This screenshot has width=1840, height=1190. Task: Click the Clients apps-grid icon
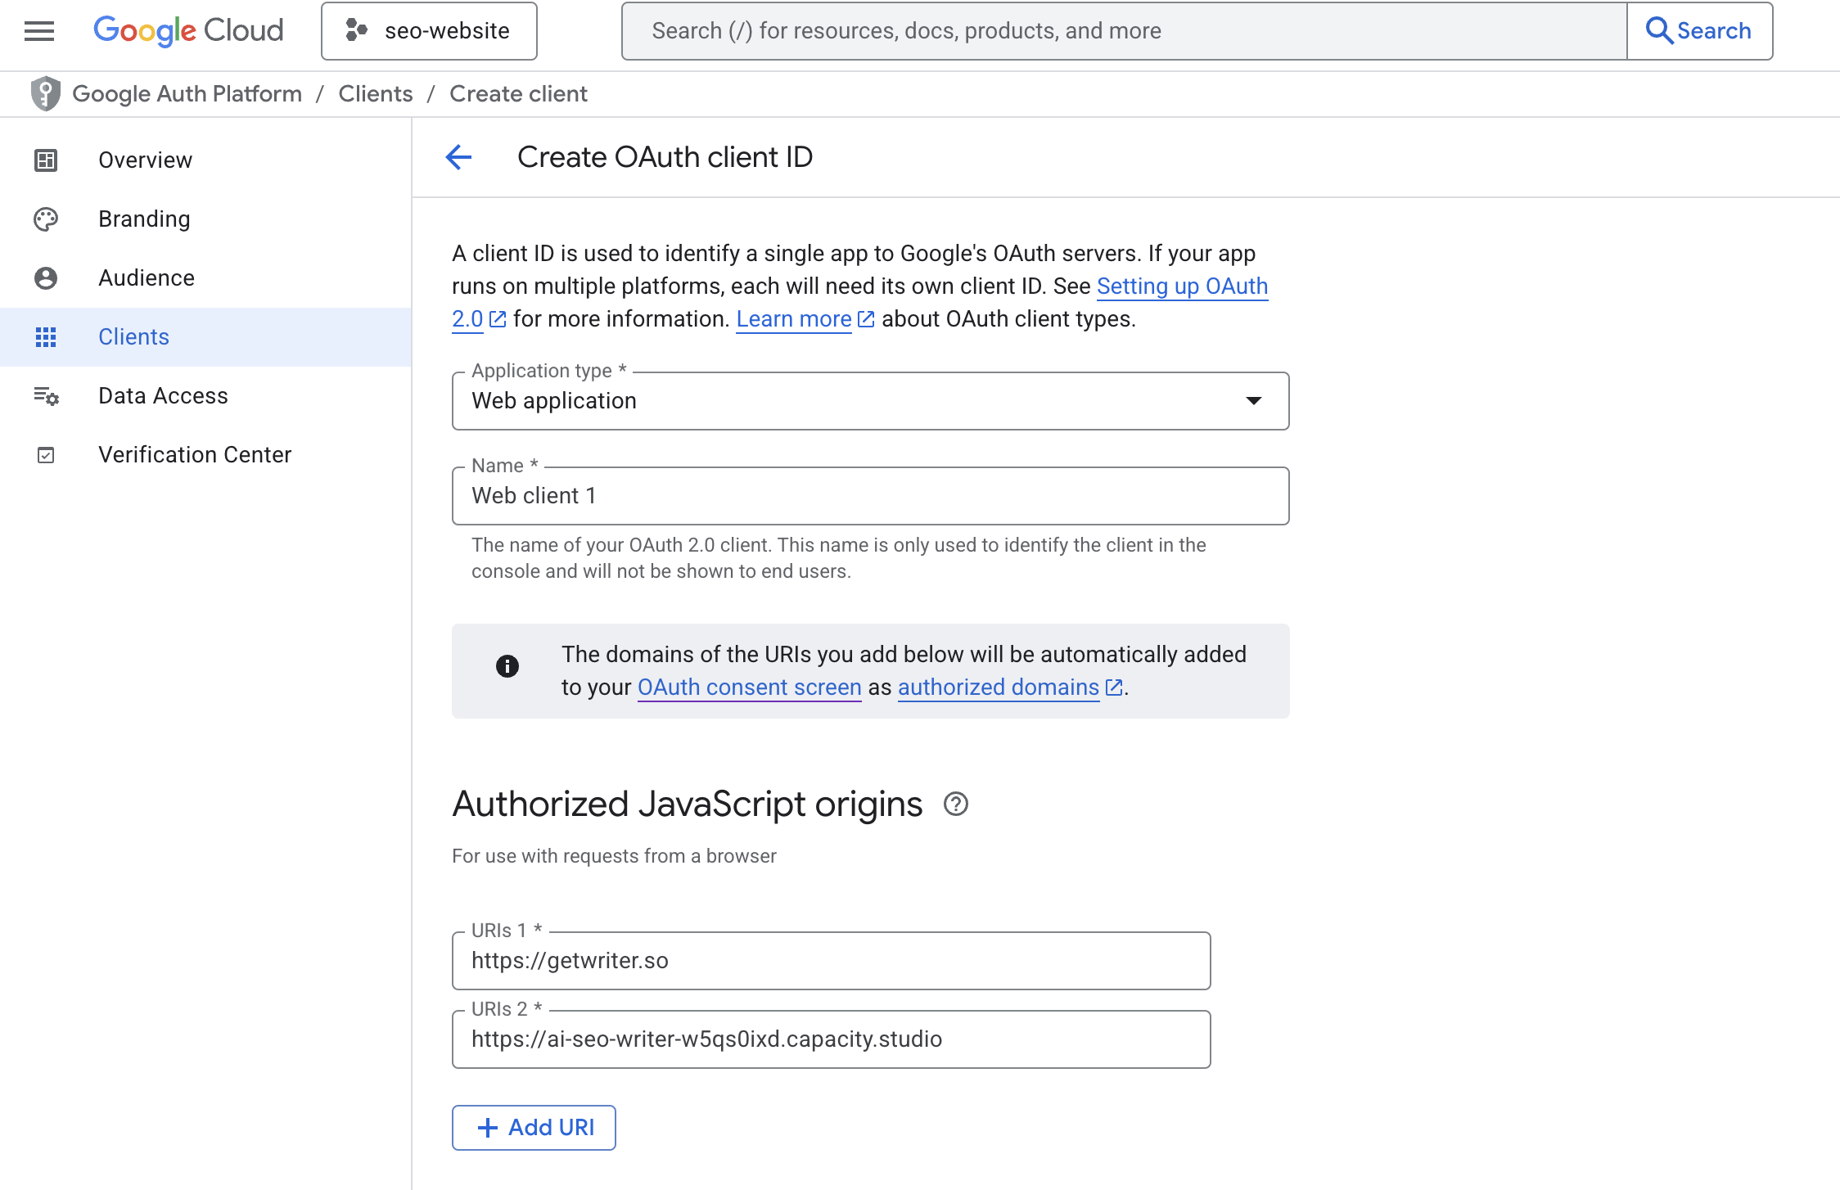point(46,337)
